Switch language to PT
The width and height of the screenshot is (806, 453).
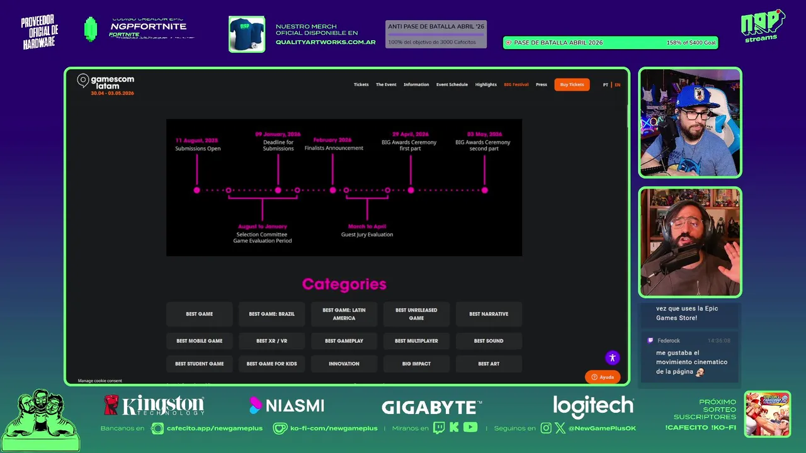[x=606, y=84]
